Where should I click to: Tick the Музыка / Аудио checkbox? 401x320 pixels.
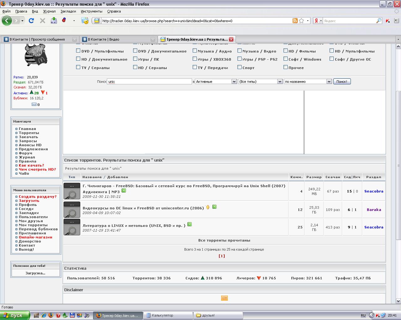[x=195, y=51]
